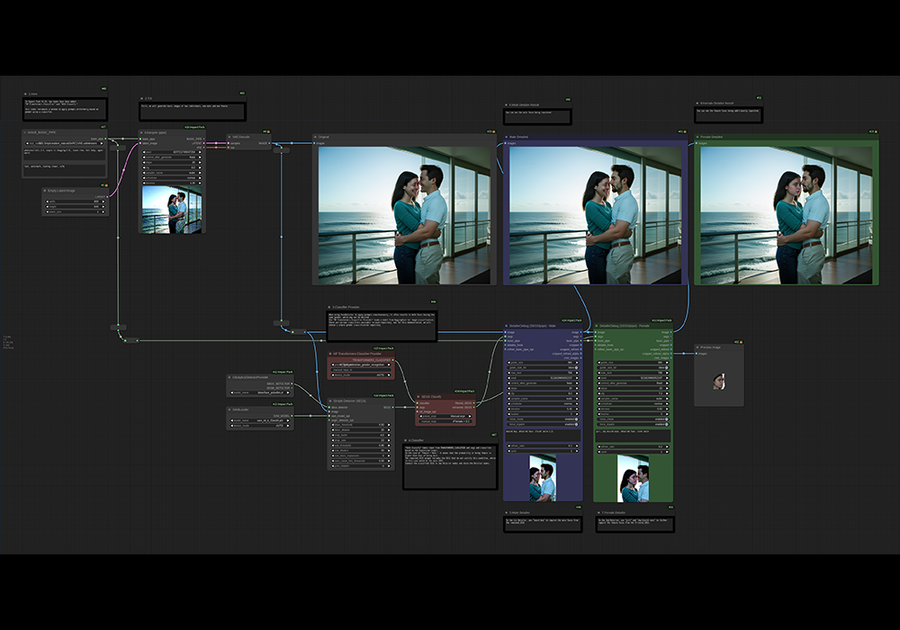
Task: Click denoise value slider in KSampler (pipe)
Action: [x=172, y=183]
